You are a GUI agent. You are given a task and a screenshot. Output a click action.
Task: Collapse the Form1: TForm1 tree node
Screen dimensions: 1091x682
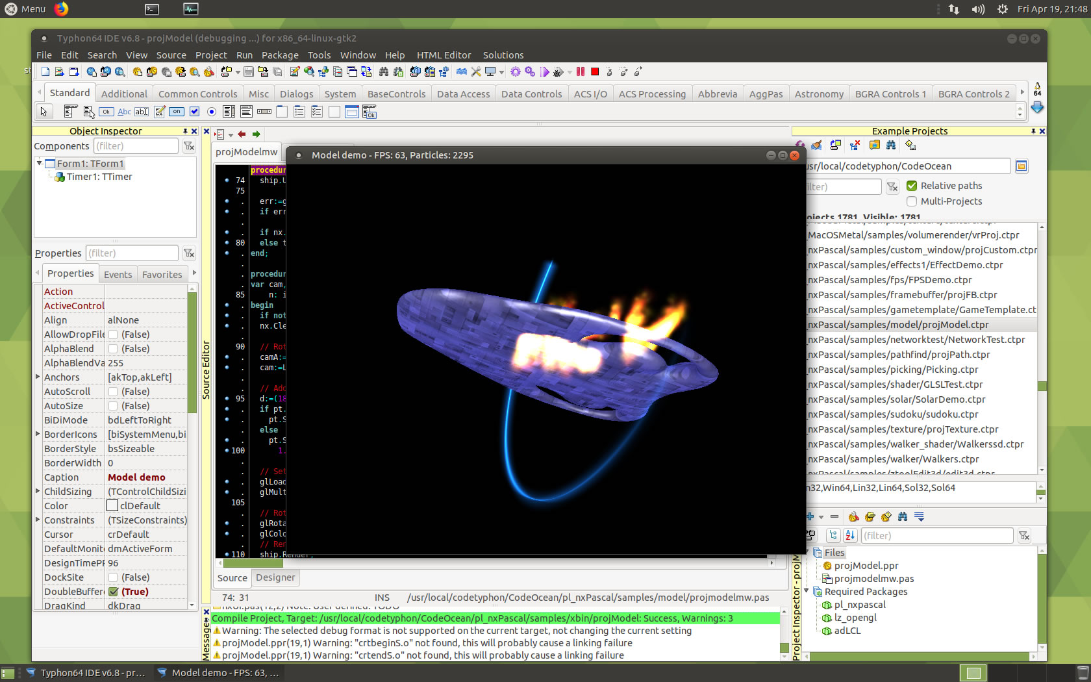(40, 163)
